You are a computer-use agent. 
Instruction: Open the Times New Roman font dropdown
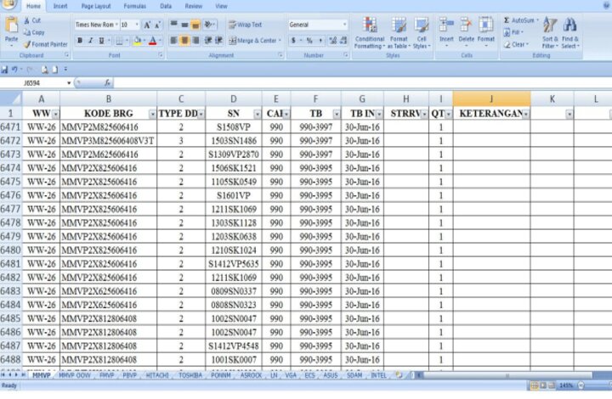(x=114, y=25)
